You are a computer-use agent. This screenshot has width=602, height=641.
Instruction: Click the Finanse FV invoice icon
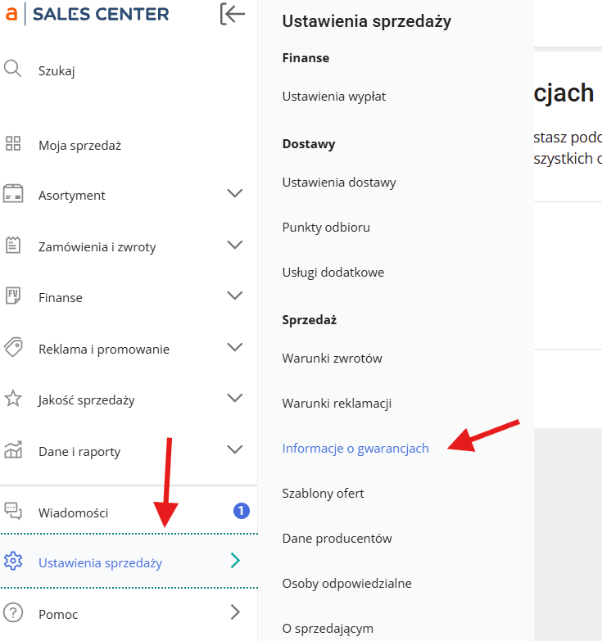tap(13, 296)
